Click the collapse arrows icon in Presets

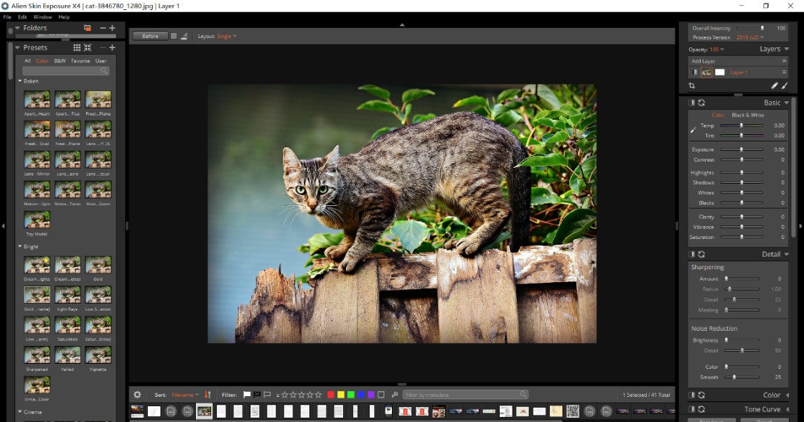coord(88,47)
